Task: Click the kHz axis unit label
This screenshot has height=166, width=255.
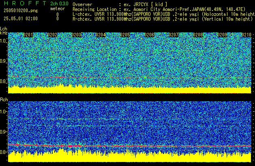Action: 4,33
